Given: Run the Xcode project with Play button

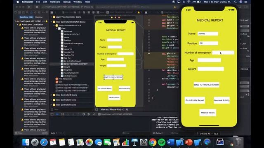Looking at the screenshot, I should 29,7.
